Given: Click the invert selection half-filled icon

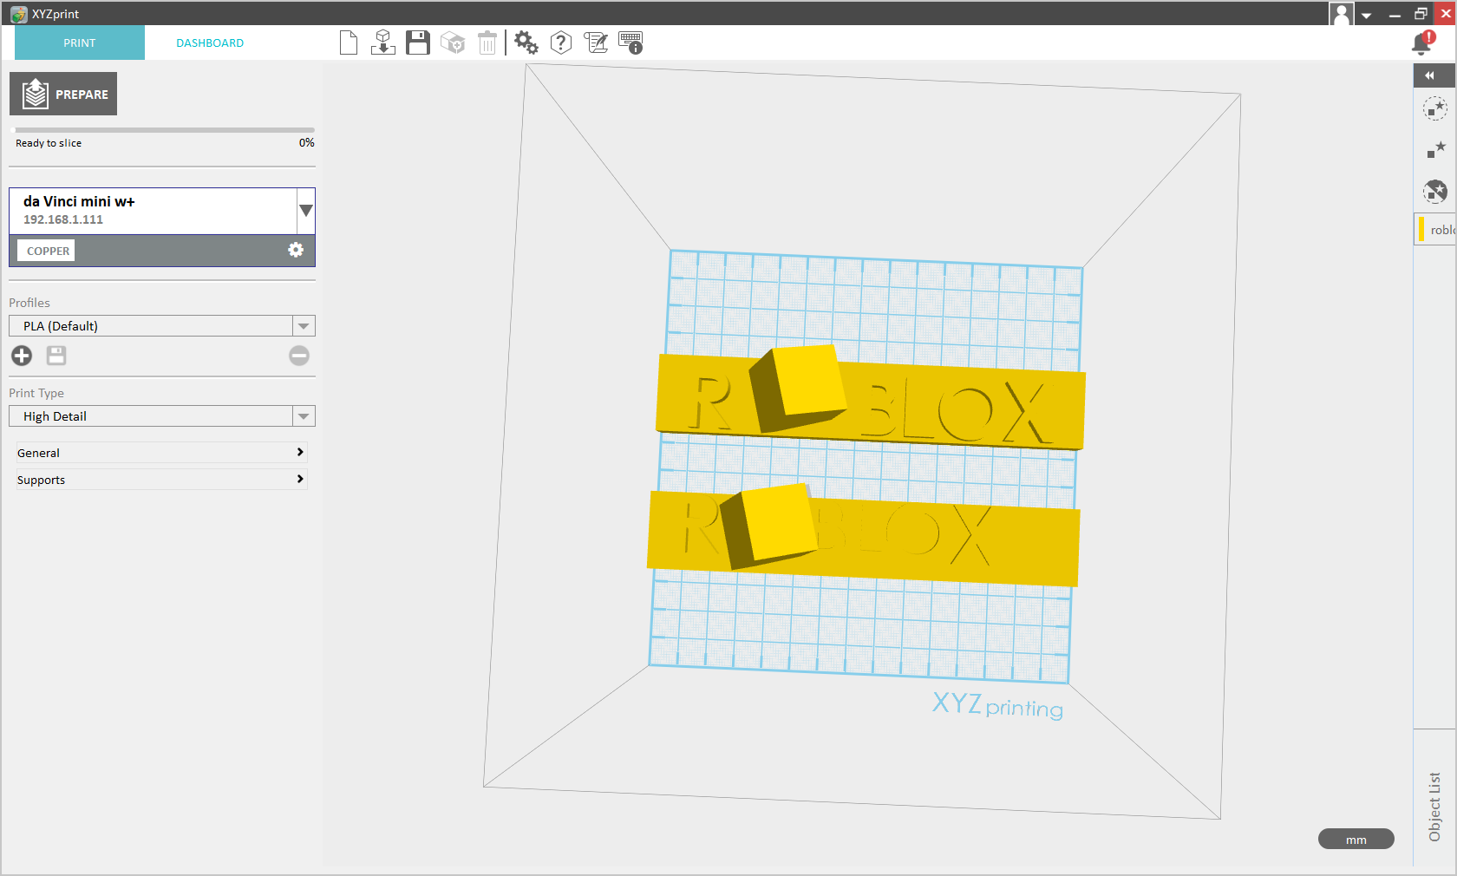Looking at the screenshot, I should [1435, 191].
